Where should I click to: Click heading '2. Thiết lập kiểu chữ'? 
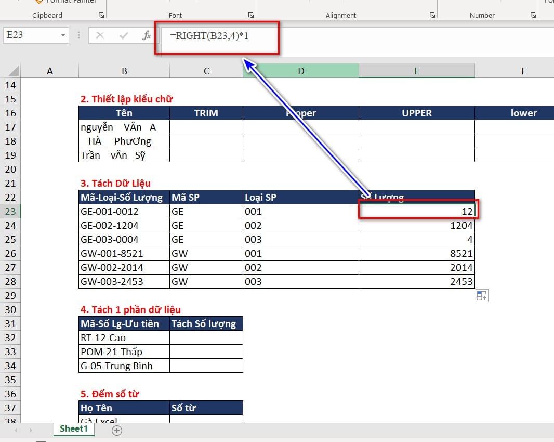point(126,99)
